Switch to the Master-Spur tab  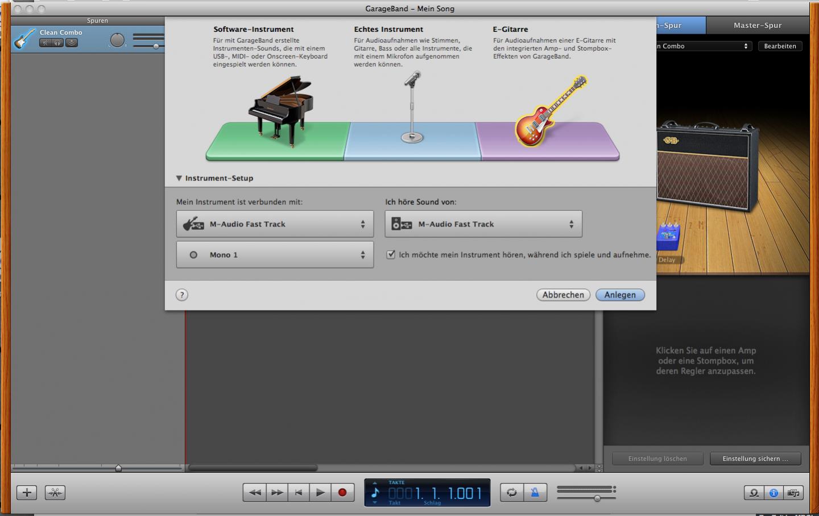click(758, 25)
